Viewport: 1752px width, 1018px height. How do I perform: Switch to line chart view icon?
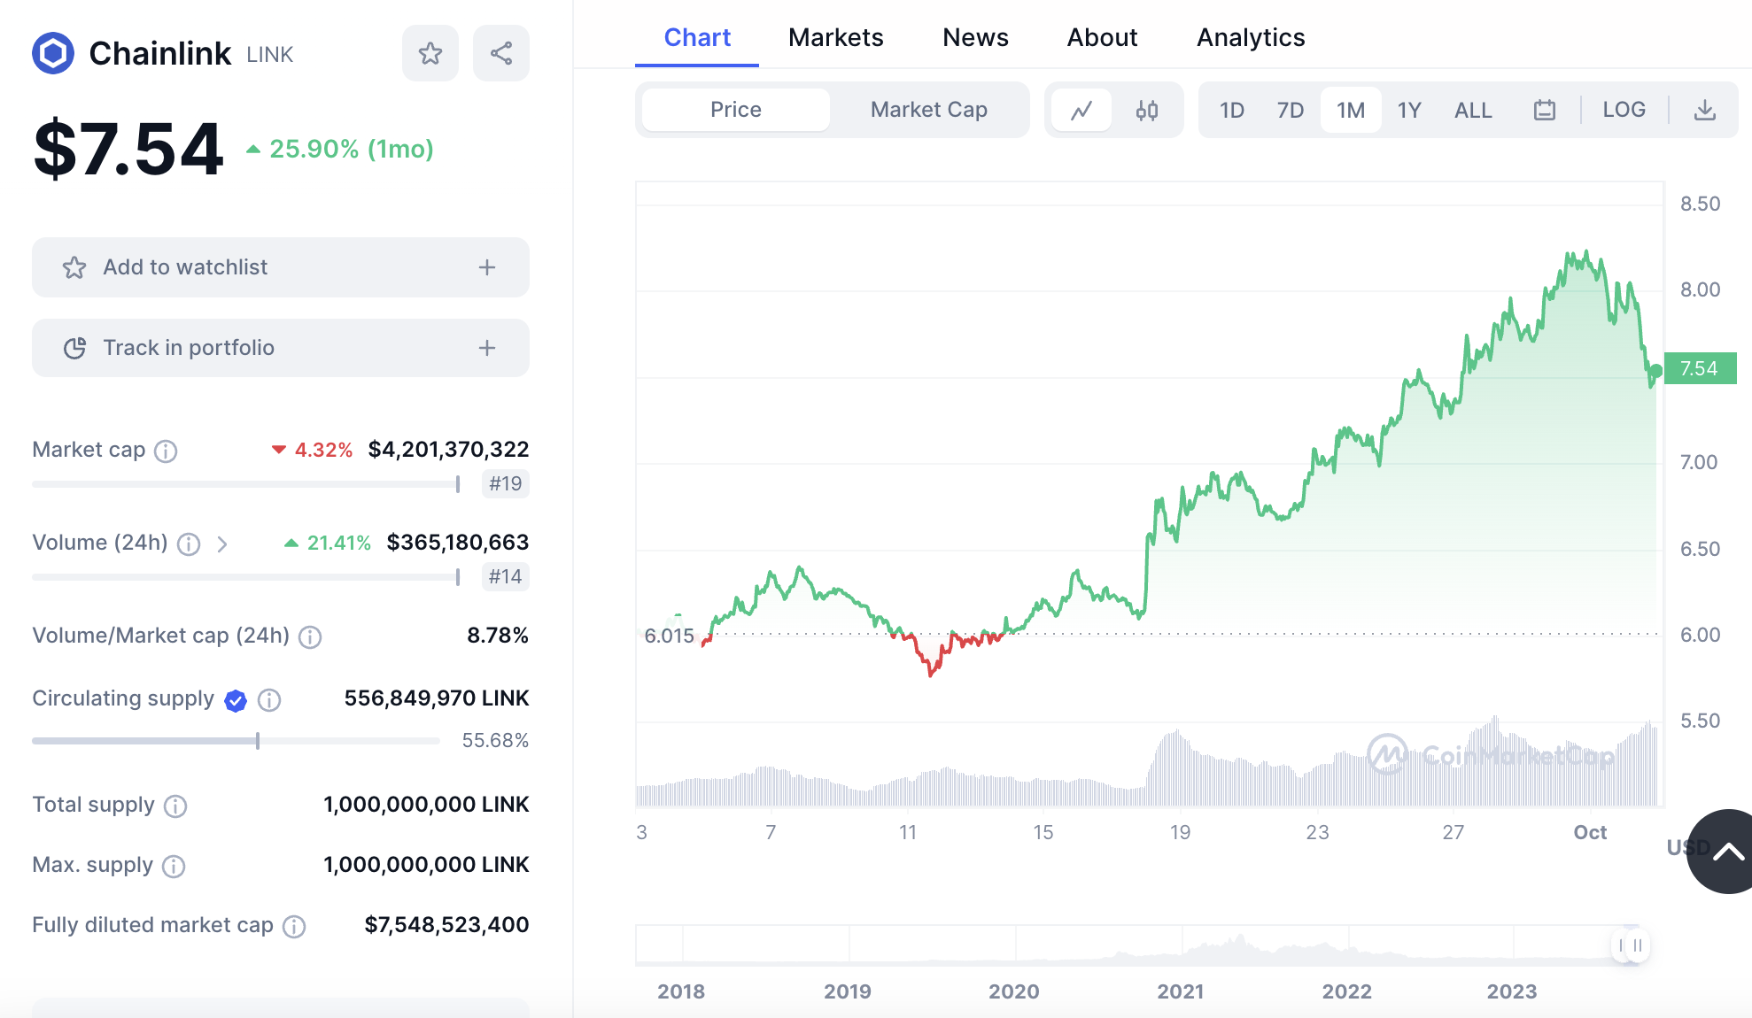click(1081, 111)
